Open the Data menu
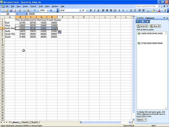This screenshot has height=127, width=169. 47,6
